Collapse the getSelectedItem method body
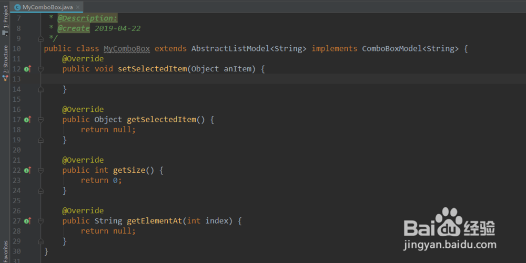526x263 pixels. coord(41,120)
